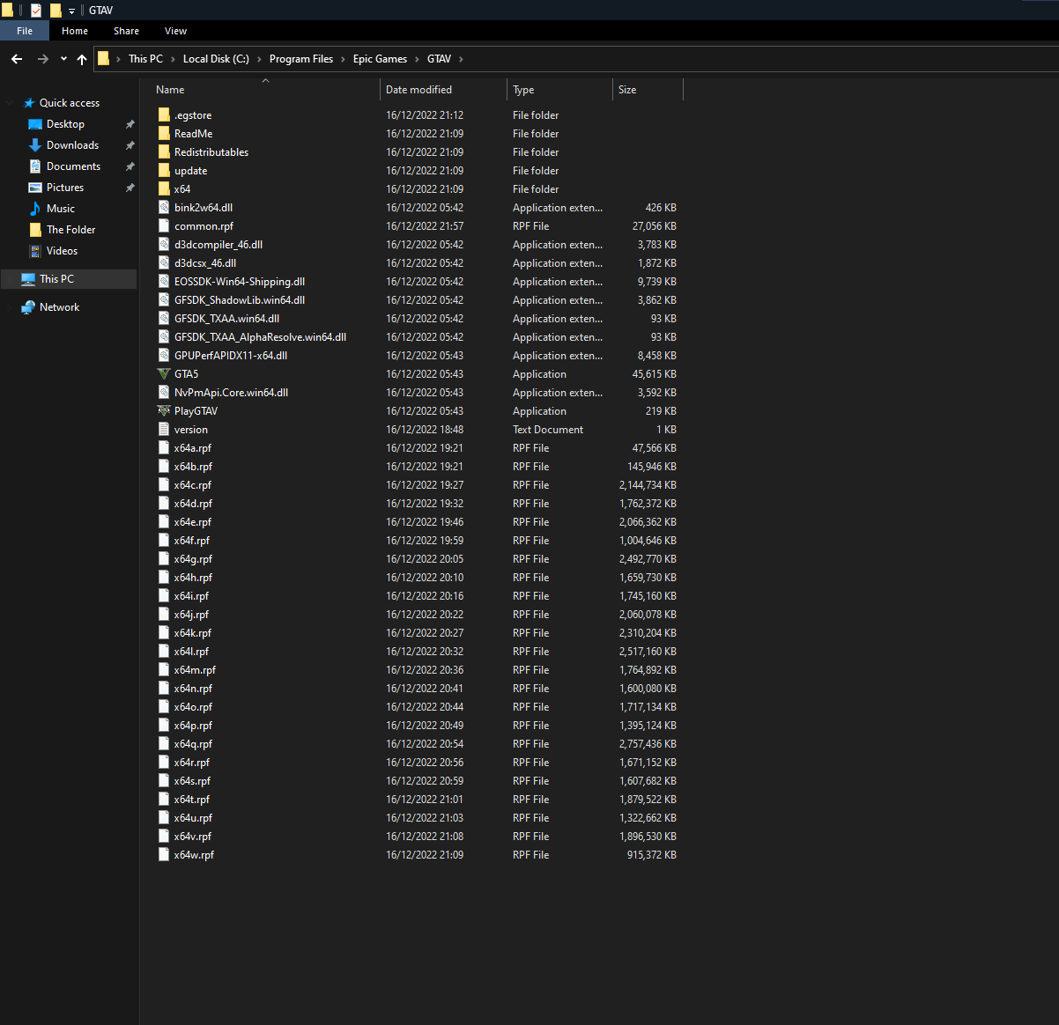Sort files by Size column header

(x=627, y=90)
